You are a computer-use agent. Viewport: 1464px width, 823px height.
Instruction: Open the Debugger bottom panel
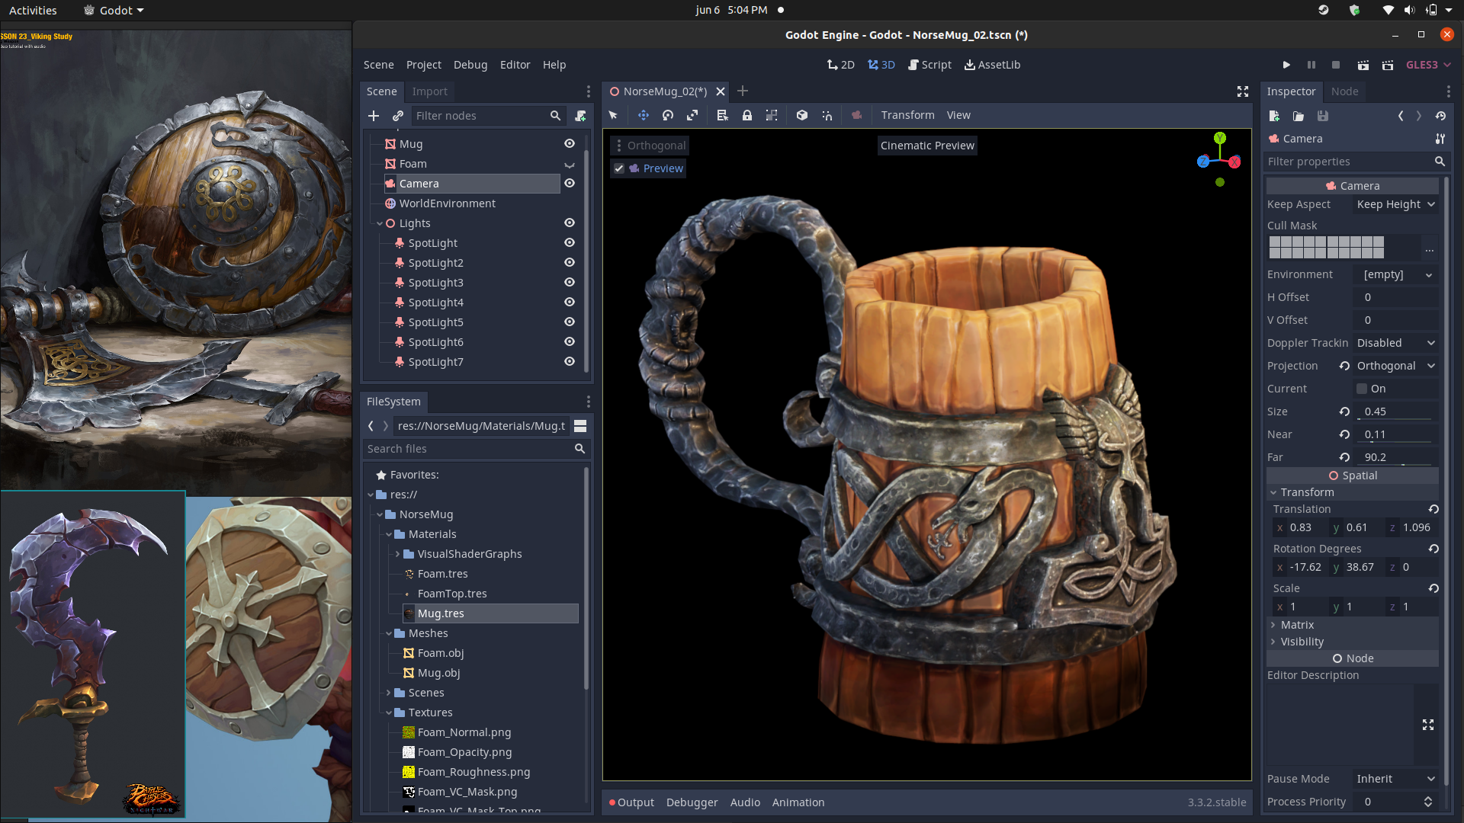pyautogui.click(x=692, y=802)
